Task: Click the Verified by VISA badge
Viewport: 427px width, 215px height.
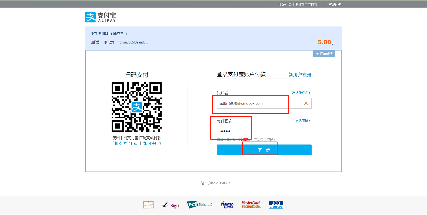Action: coord(227,205)
